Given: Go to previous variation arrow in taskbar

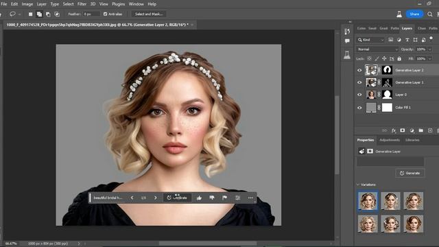Looking at the screenshot, I should (x=132, y=198).
